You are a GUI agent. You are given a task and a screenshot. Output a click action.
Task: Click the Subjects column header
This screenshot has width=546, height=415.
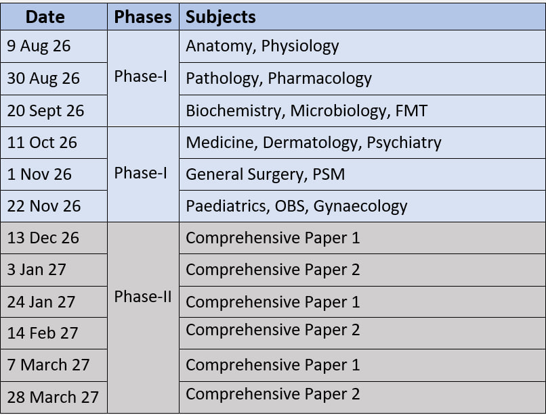point(362,17)
